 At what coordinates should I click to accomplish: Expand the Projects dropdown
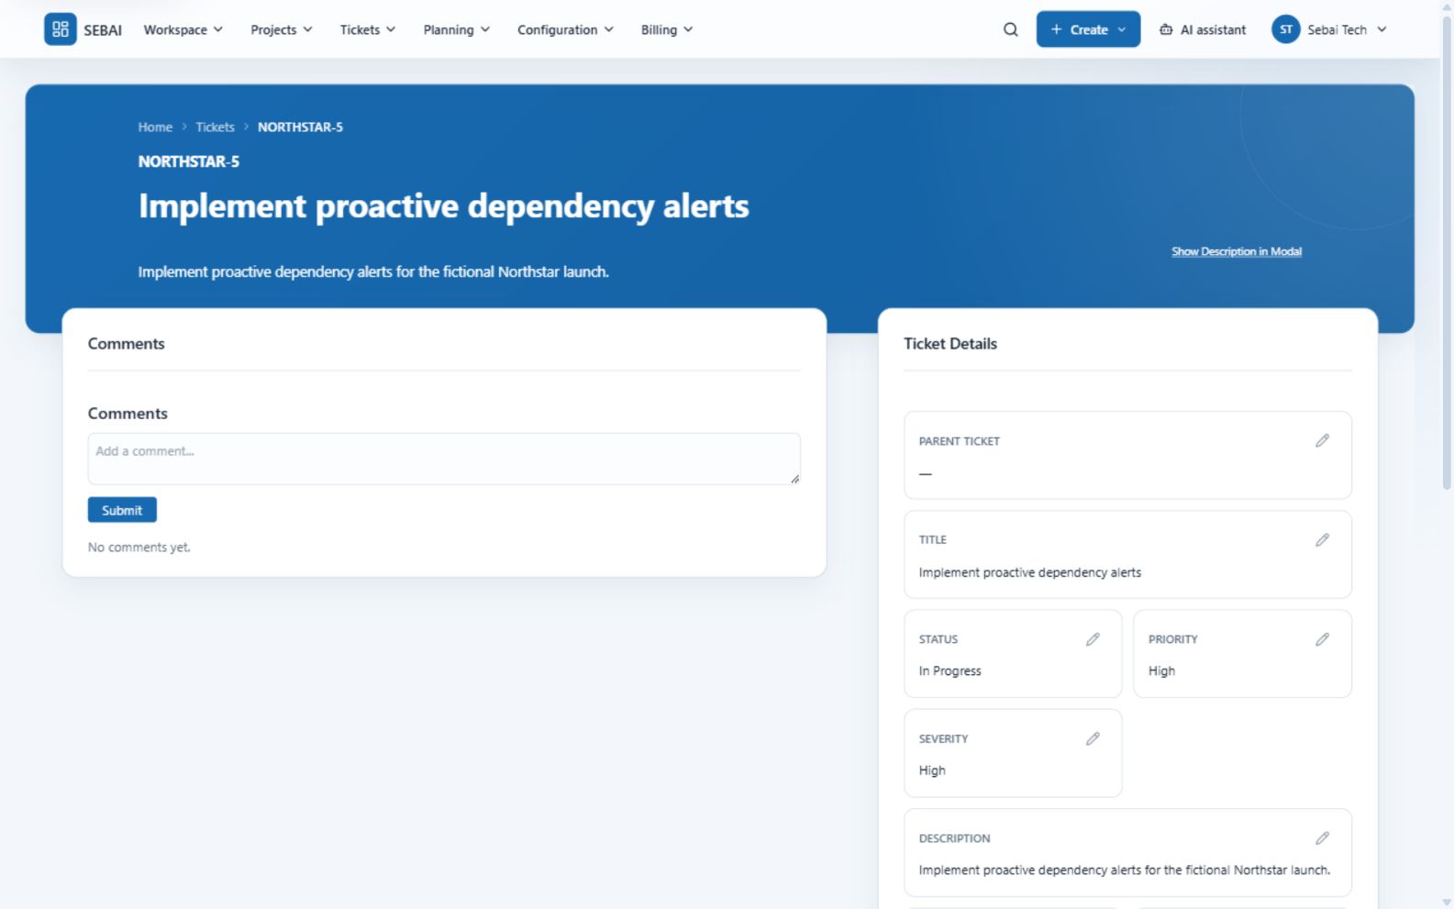(282, 29)
